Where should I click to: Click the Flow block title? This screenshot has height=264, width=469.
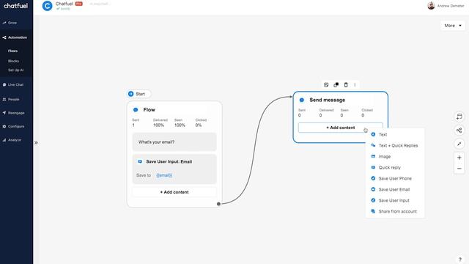(x=149, y=109)
